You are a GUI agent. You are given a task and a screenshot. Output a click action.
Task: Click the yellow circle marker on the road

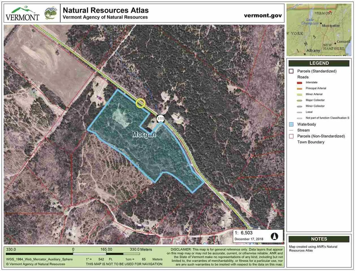click(140, 103)
